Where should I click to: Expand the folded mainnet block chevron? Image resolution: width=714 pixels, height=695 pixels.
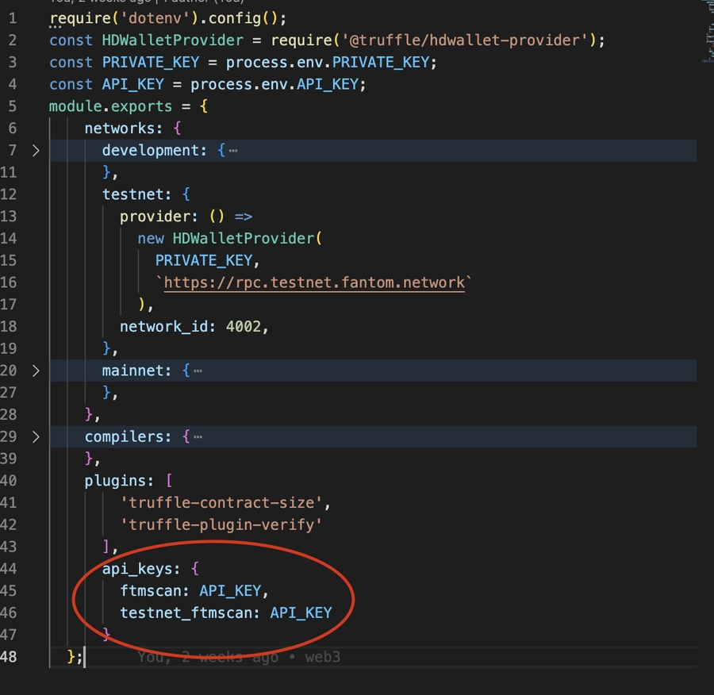[36, 371]
